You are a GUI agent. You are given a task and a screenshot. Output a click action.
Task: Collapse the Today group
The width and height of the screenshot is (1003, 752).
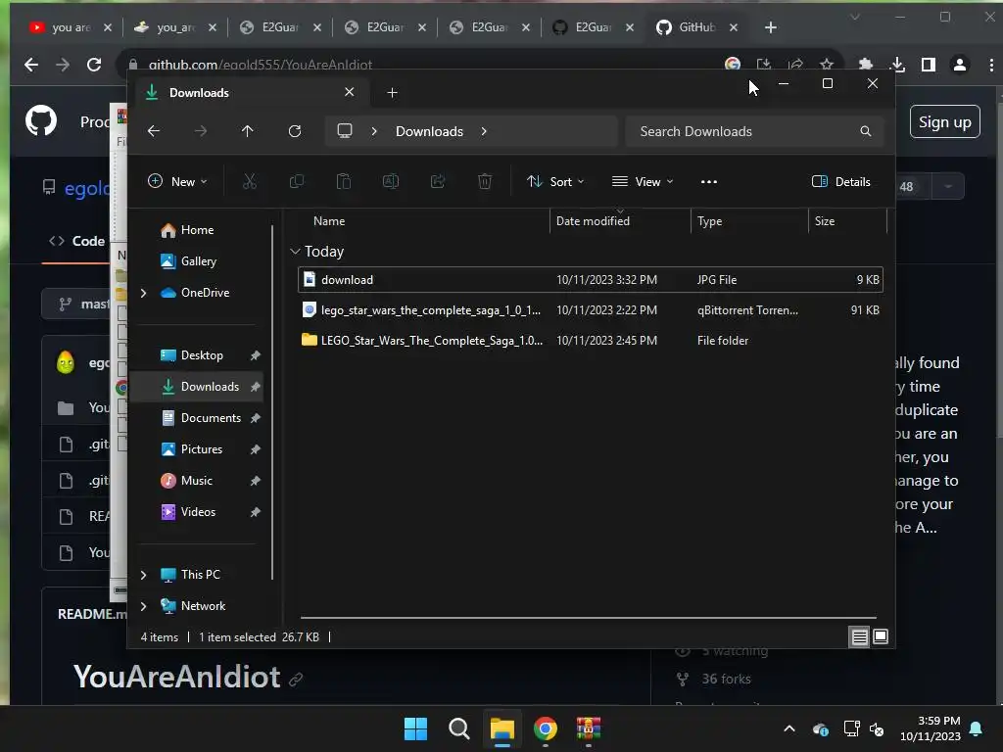pos(295,252)
